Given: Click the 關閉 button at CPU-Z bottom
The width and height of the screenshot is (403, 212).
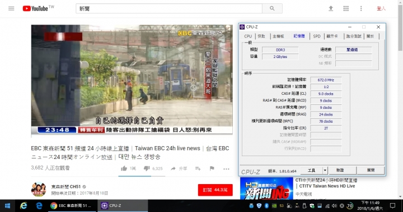Looking at the screenshot, I should (371, 170).
